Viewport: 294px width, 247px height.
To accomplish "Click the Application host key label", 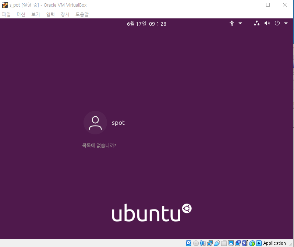I will tap(274, 243).
